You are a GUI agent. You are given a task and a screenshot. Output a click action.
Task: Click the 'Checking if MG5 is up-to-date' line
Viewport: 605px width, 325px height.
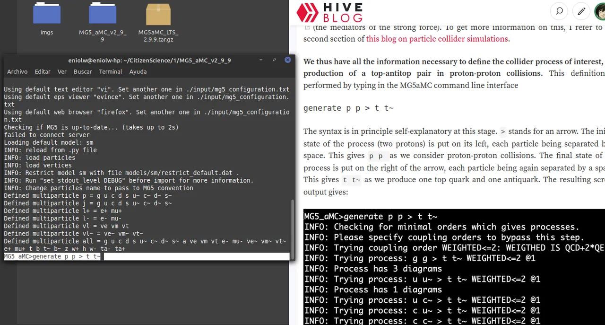tap(91, 127)
